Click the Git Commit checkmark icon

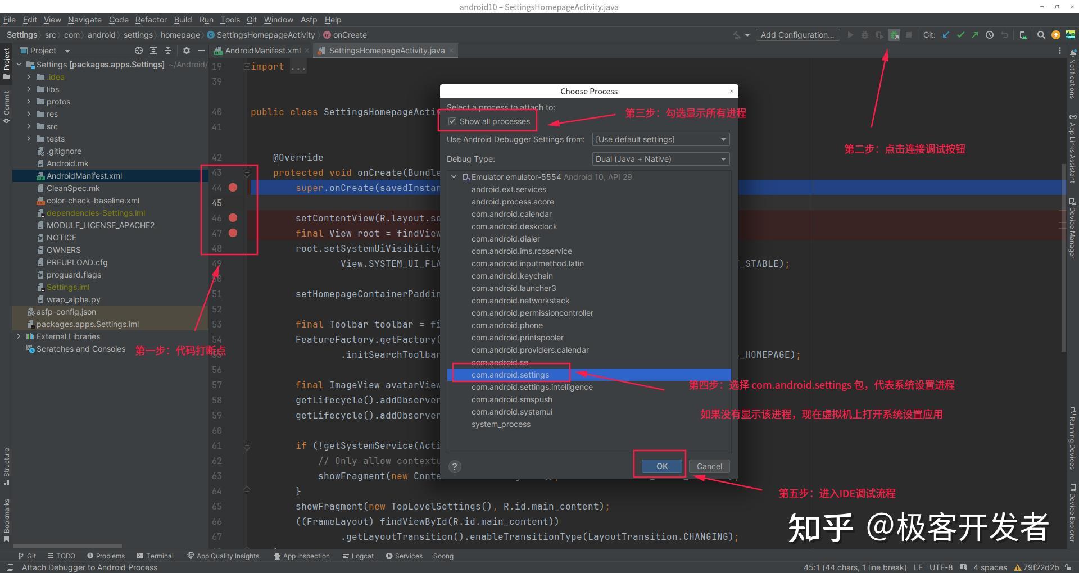960,35
